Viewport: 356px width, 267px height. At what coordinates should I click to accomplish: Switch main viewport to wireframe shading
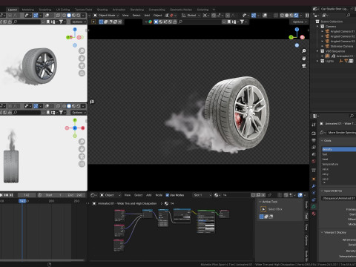click(282, 16)
